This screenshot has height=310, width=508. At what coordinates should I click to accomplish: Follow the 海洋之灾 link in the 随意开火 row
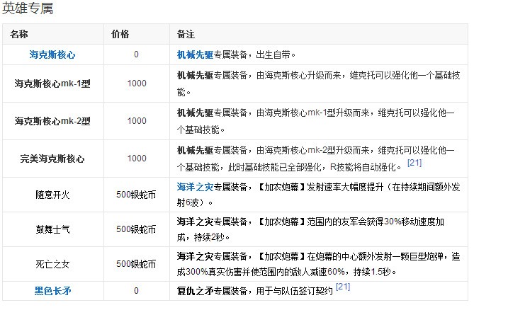195,187
